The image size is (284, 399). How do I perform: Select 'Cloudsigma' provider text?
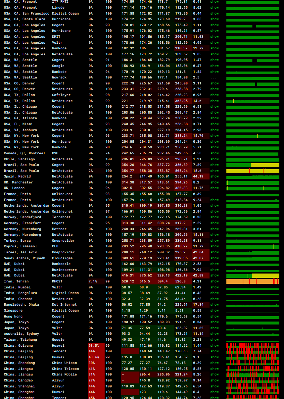[62, 258]
